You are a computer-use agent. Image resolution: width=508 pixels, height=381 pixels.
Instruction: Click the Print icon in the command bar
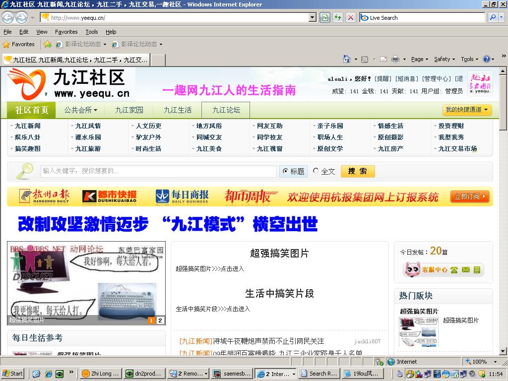(395, 59)
